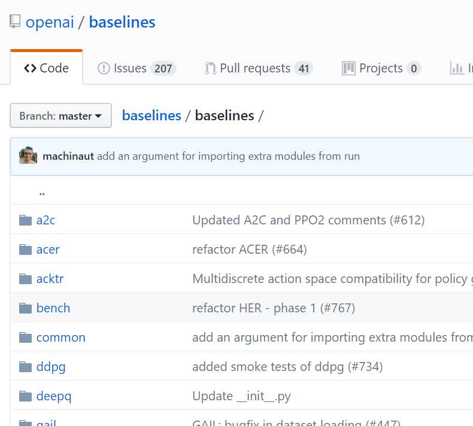Image resolution: width=473 pixels, height=426 pixels.
Task: Go up to parent directory (..)
Action: click(42, 192)
